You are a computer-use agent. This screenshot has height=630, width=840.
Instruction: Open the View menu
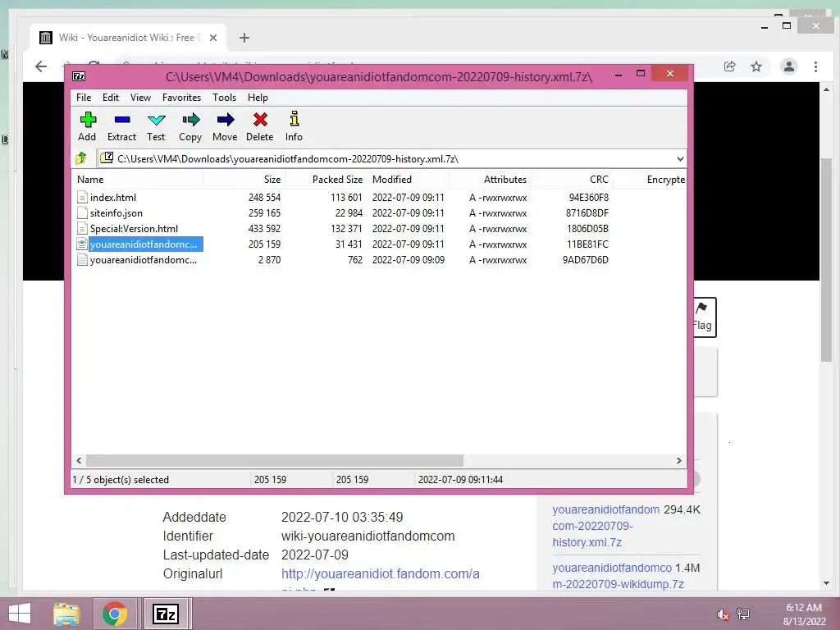140,98
